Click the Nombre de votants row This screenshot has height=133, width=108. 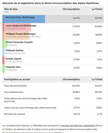pos(53,114)
